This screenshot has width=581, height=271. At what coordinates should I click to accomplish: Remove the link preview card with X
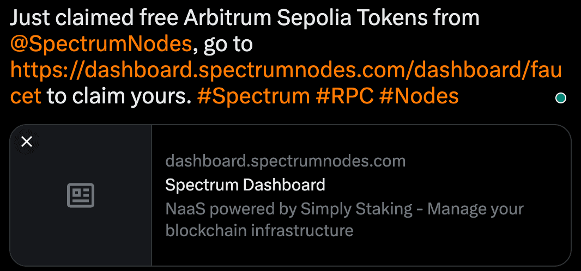coord(27,142)
